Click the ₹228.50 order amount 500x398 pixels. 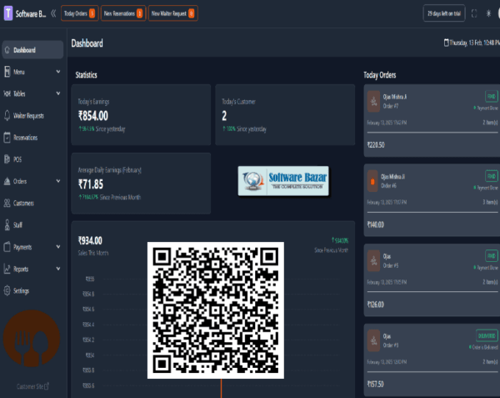(x=376, y=145)
